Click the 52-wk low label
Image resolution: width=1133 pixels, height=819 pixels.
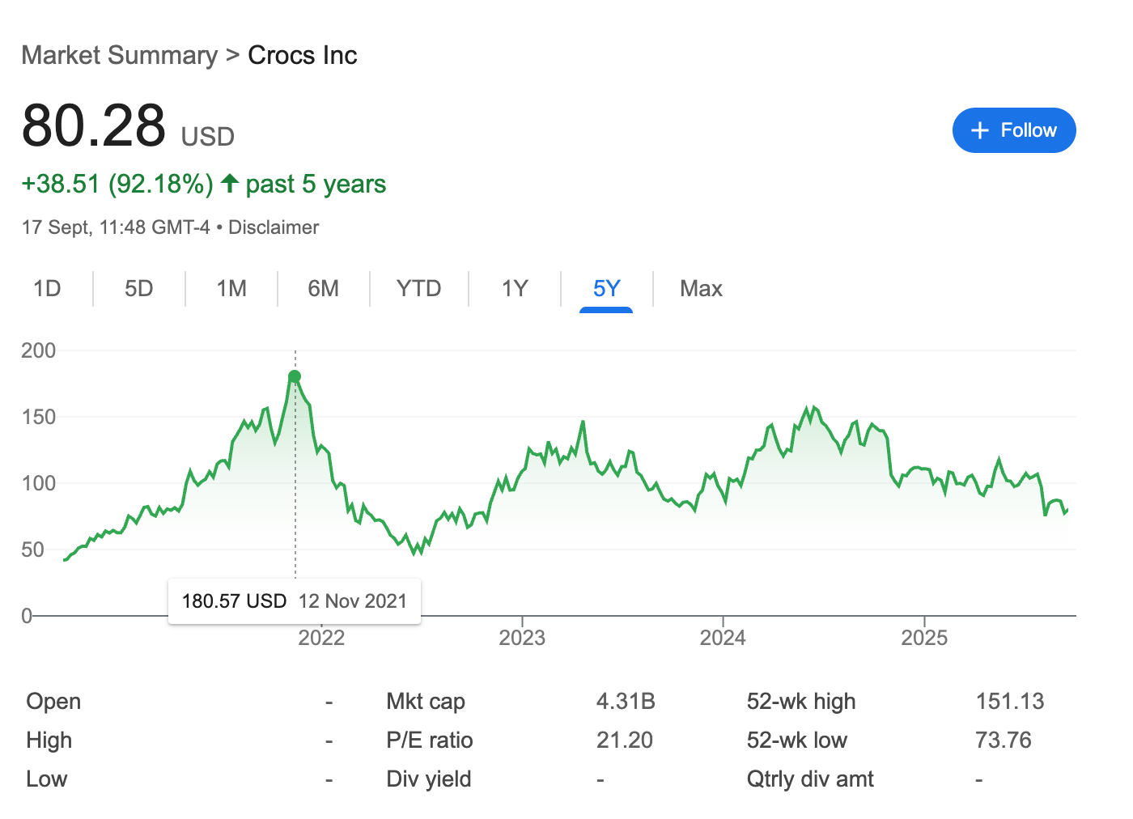(x=797, y=740)
